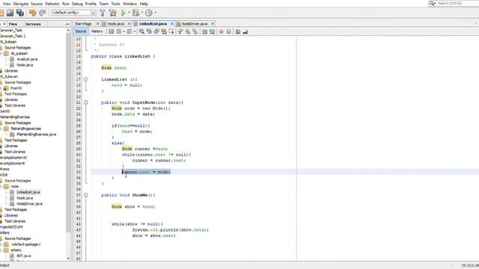Screen dimensions: 479x269
Task: Switch to the Start Page tab
Action: point(83,24)
